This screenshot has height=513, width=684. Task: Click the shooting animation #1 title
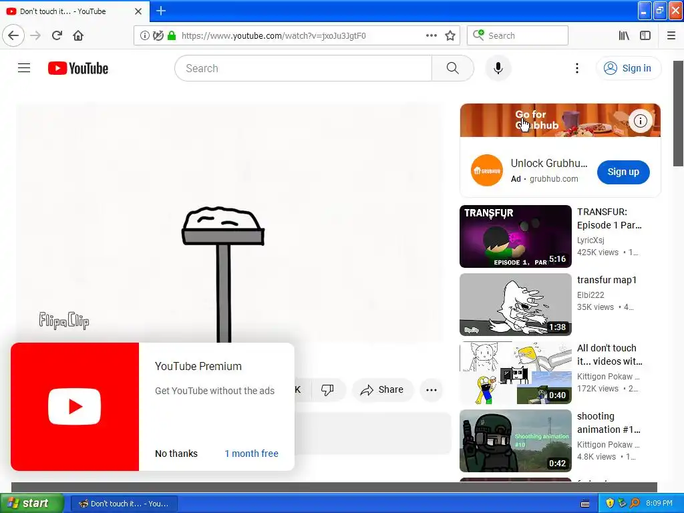(609, 423)
